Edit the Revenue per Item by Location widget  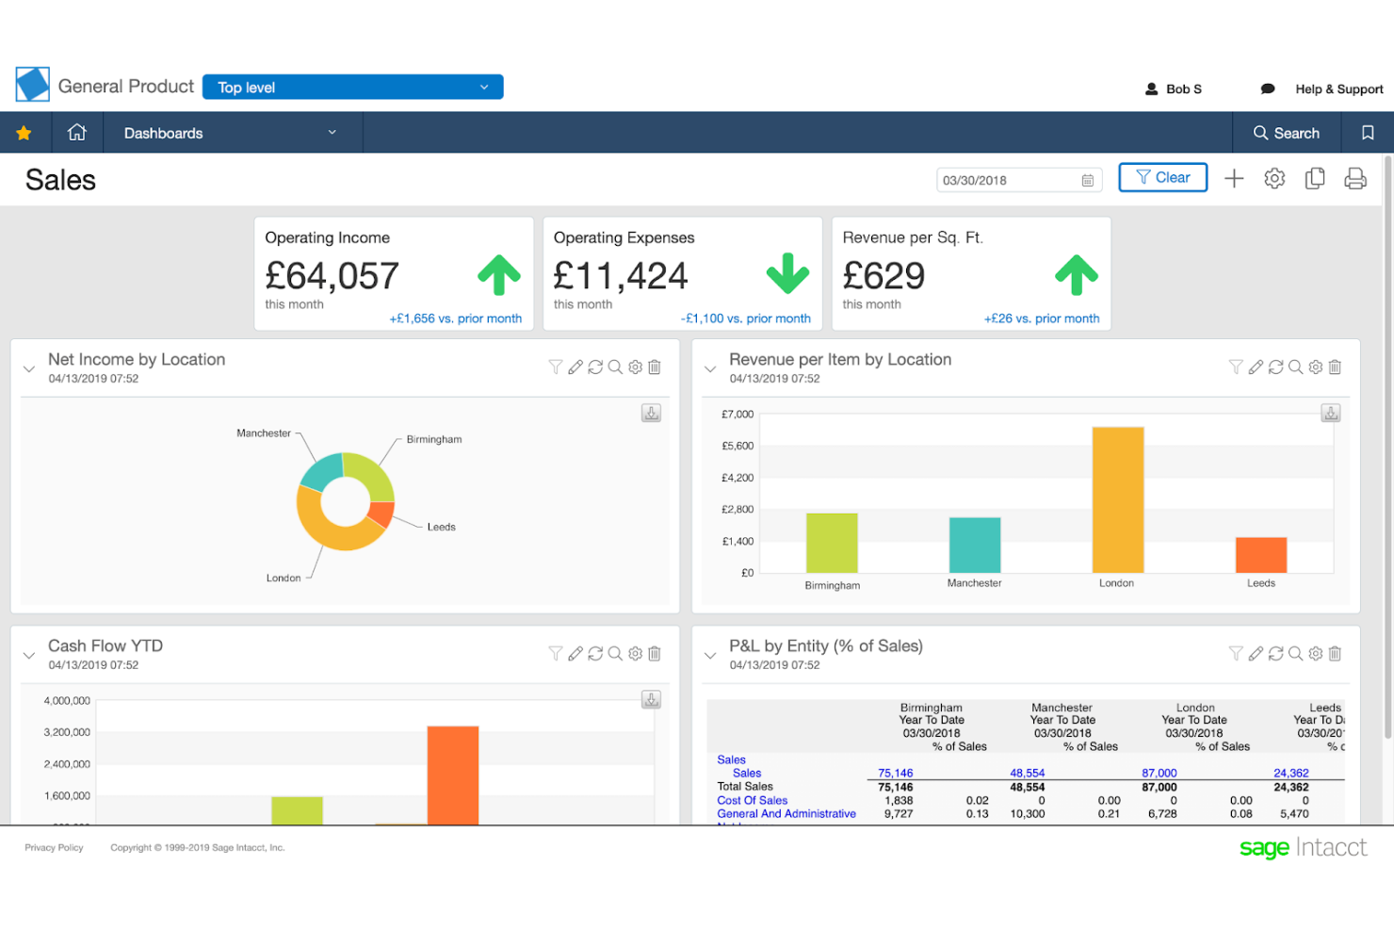point(1256,367)
